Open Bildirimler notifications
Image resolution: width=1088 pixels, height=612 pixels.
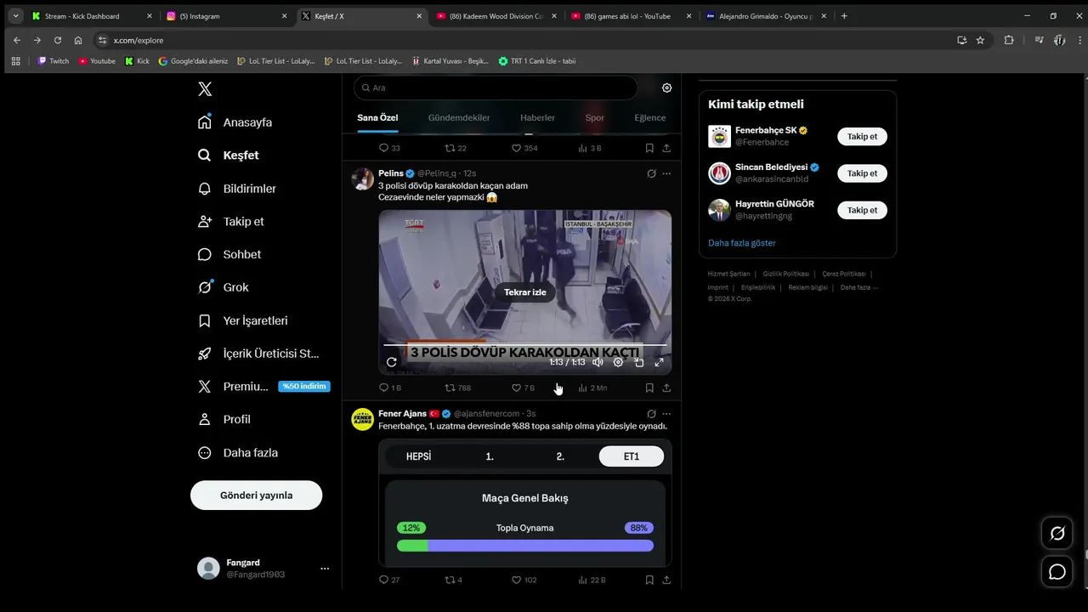(x=237, y=189)
